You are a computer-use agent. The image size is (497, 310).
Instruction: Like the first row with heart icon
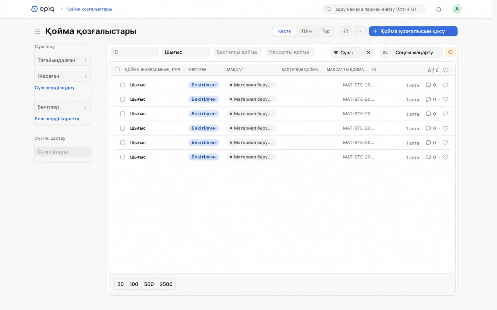445,85
